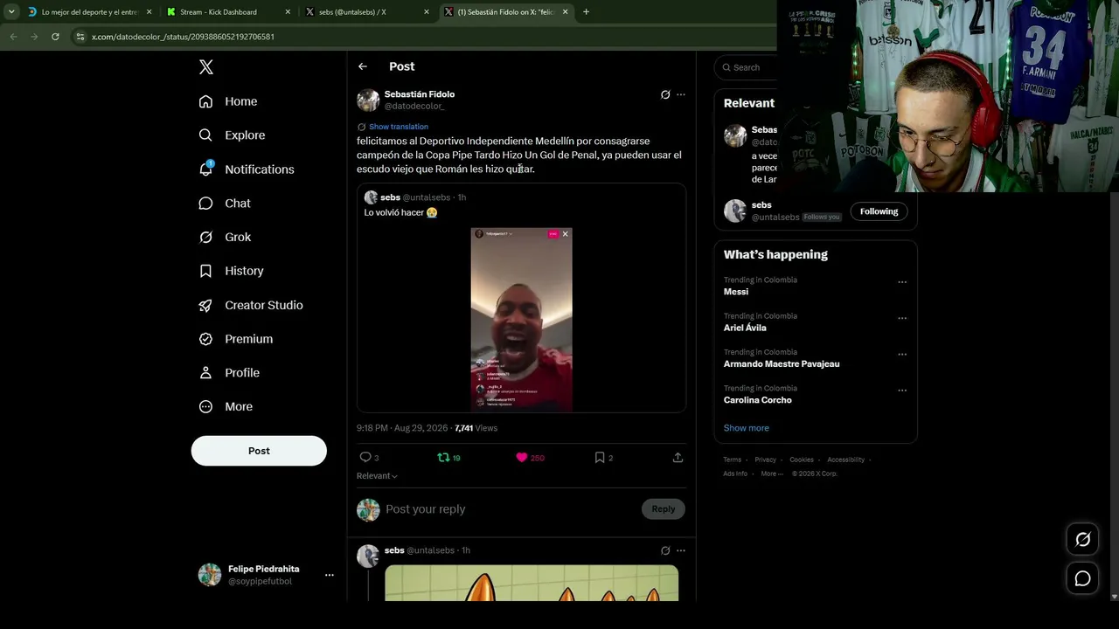Open the floating Grok button
This screenshot has width=1119, height=629.
[1082, 540]
